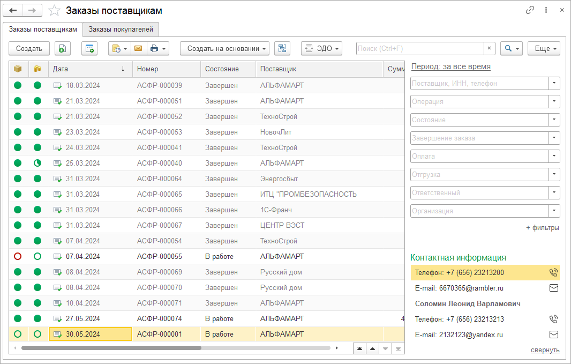Click the document structure icon in the toolbar

click(x=282, y=49)
